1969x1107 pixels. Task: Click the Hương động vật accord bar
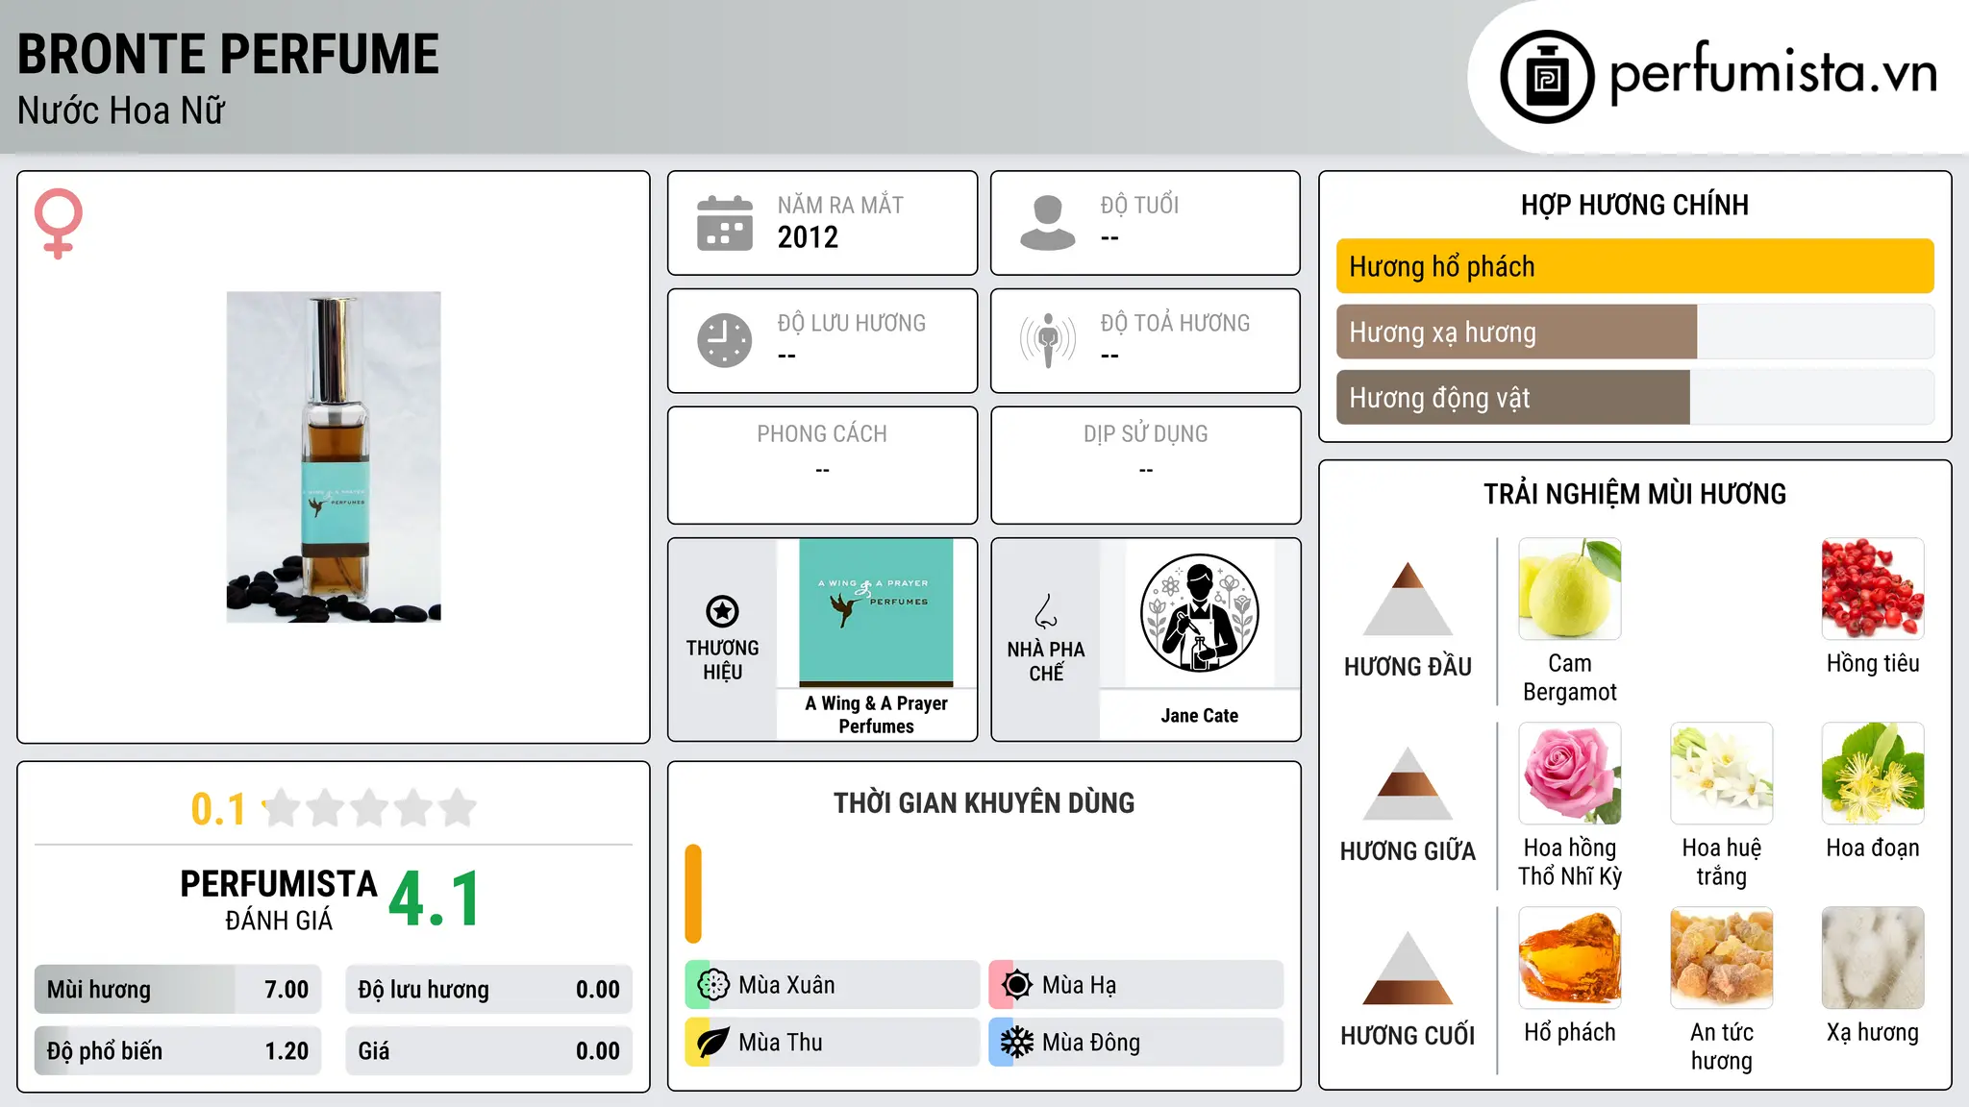[1634, 398]
